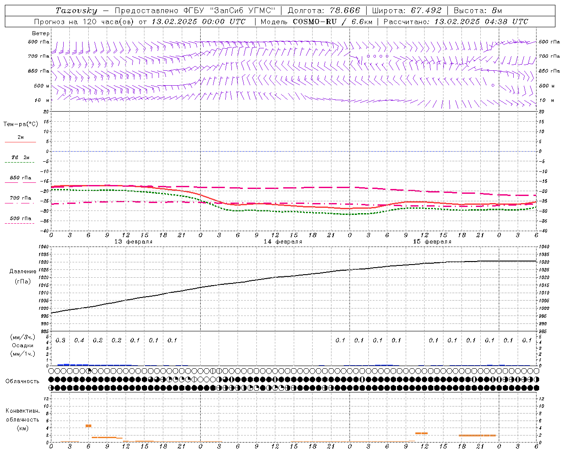Click the '(мм/1ч.)' precipitation unit label
Screen dimensions: 562x450
point(23,354)
